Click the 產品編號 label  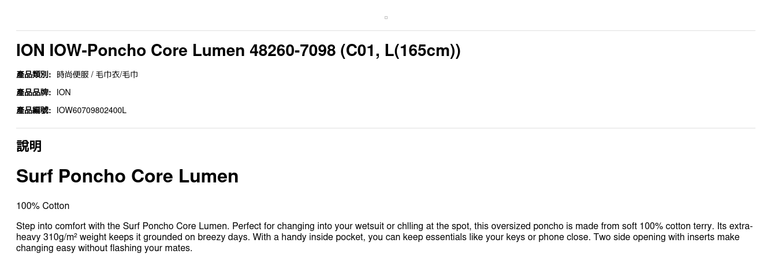(x=33, y=110)
